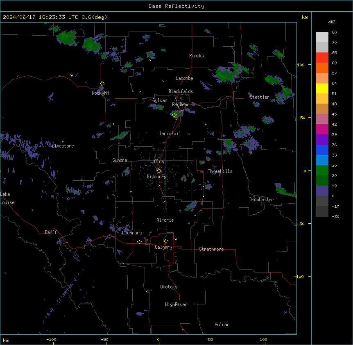
Task: Click the RedDeer city label
Action: tap(180, 104)
